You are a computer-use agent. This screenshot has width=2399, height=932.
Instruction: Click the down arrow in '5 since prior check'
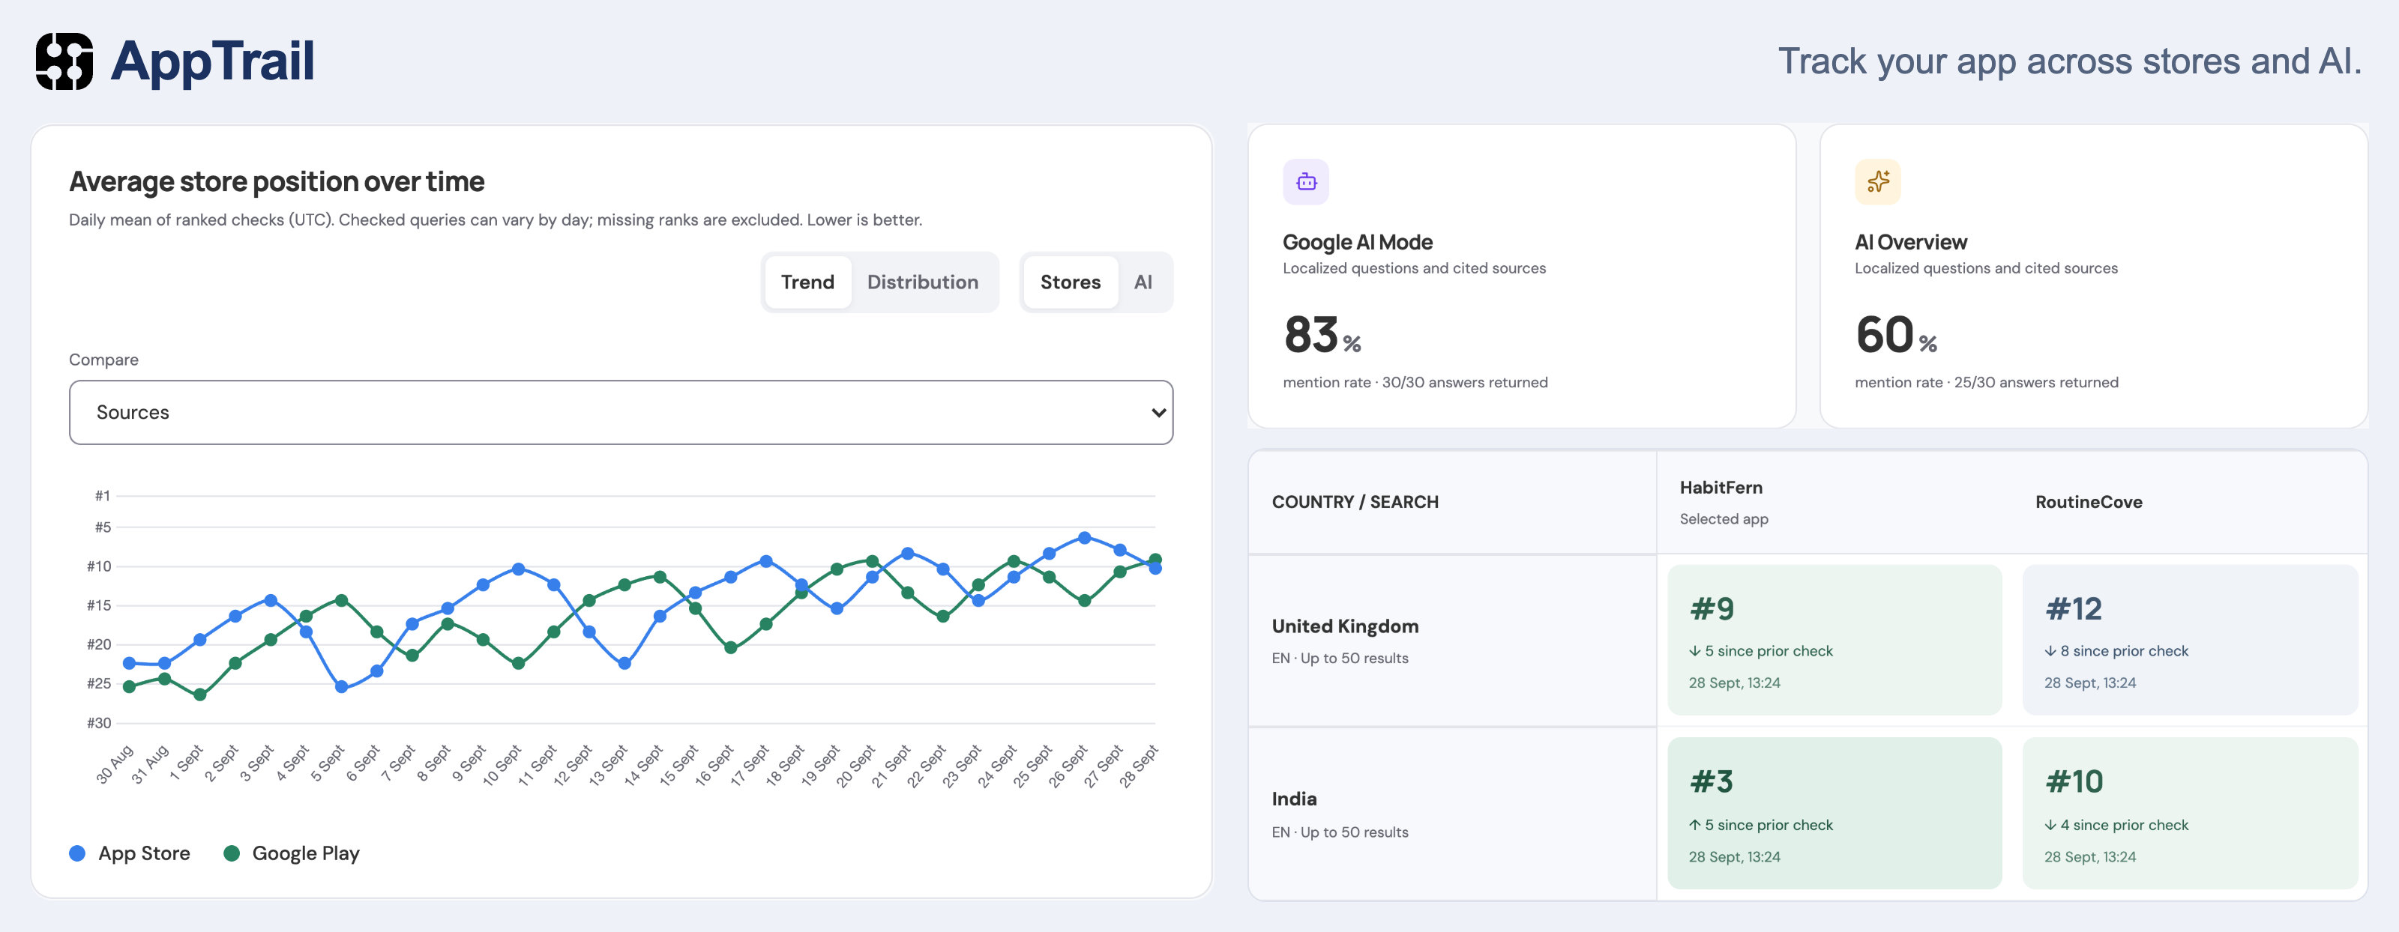pyautogui.click(x=1694, y=652)
